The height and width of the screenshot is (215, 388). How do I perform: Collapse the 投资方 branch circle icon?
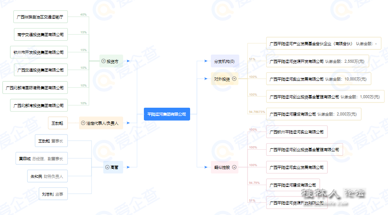tap(103, 61)
